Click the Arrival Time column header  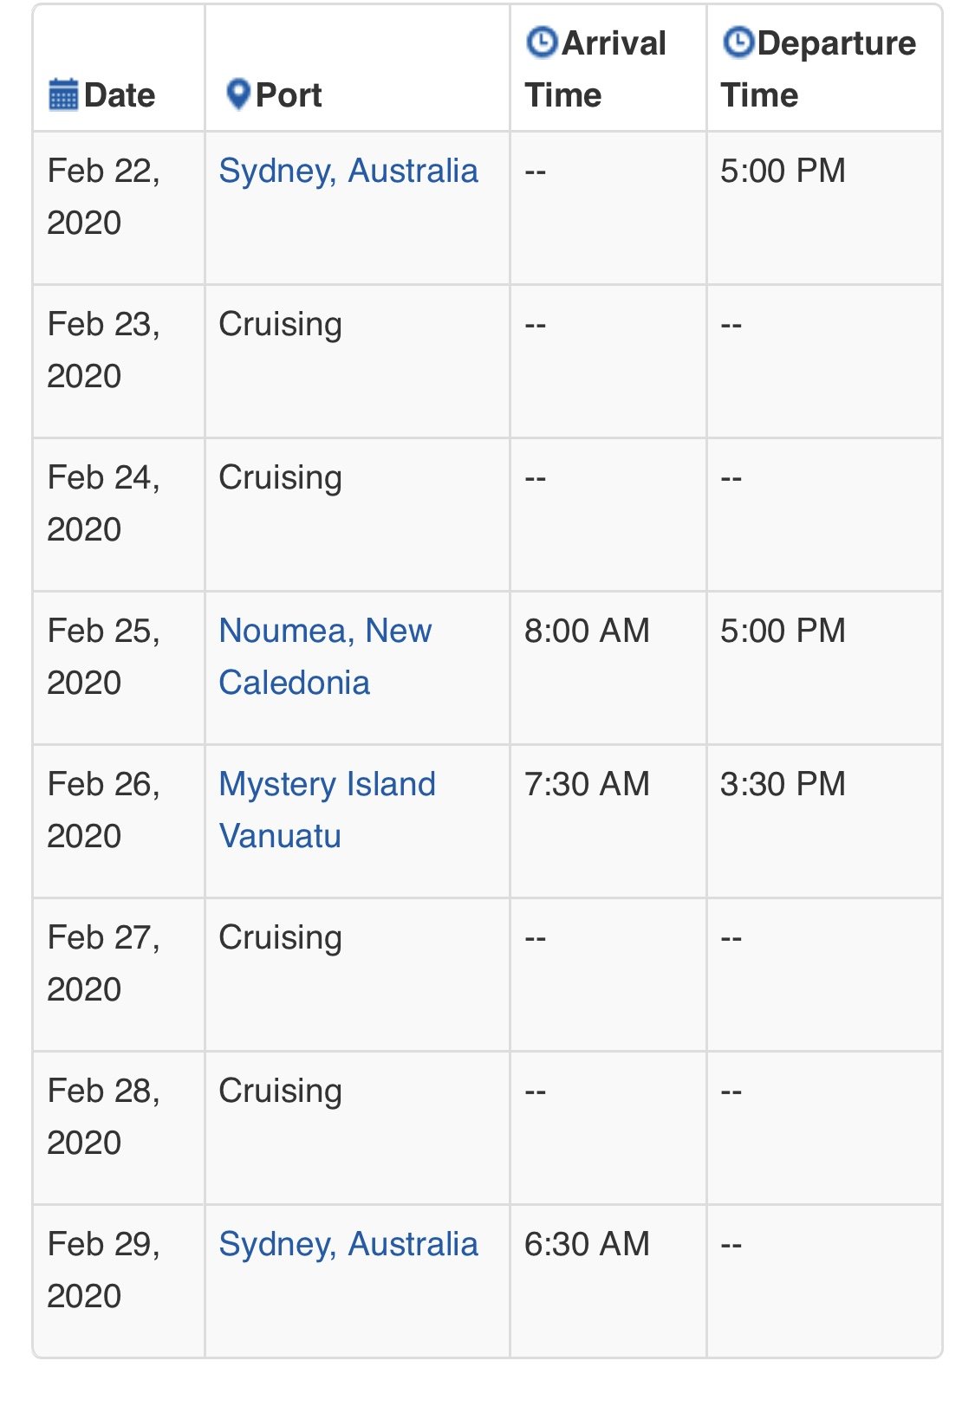click(x=595, y=68)
